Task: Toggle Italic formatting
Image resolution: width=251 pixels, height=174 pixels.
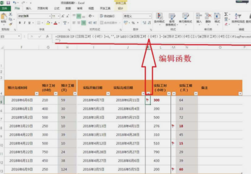Action: pos(24,23)
